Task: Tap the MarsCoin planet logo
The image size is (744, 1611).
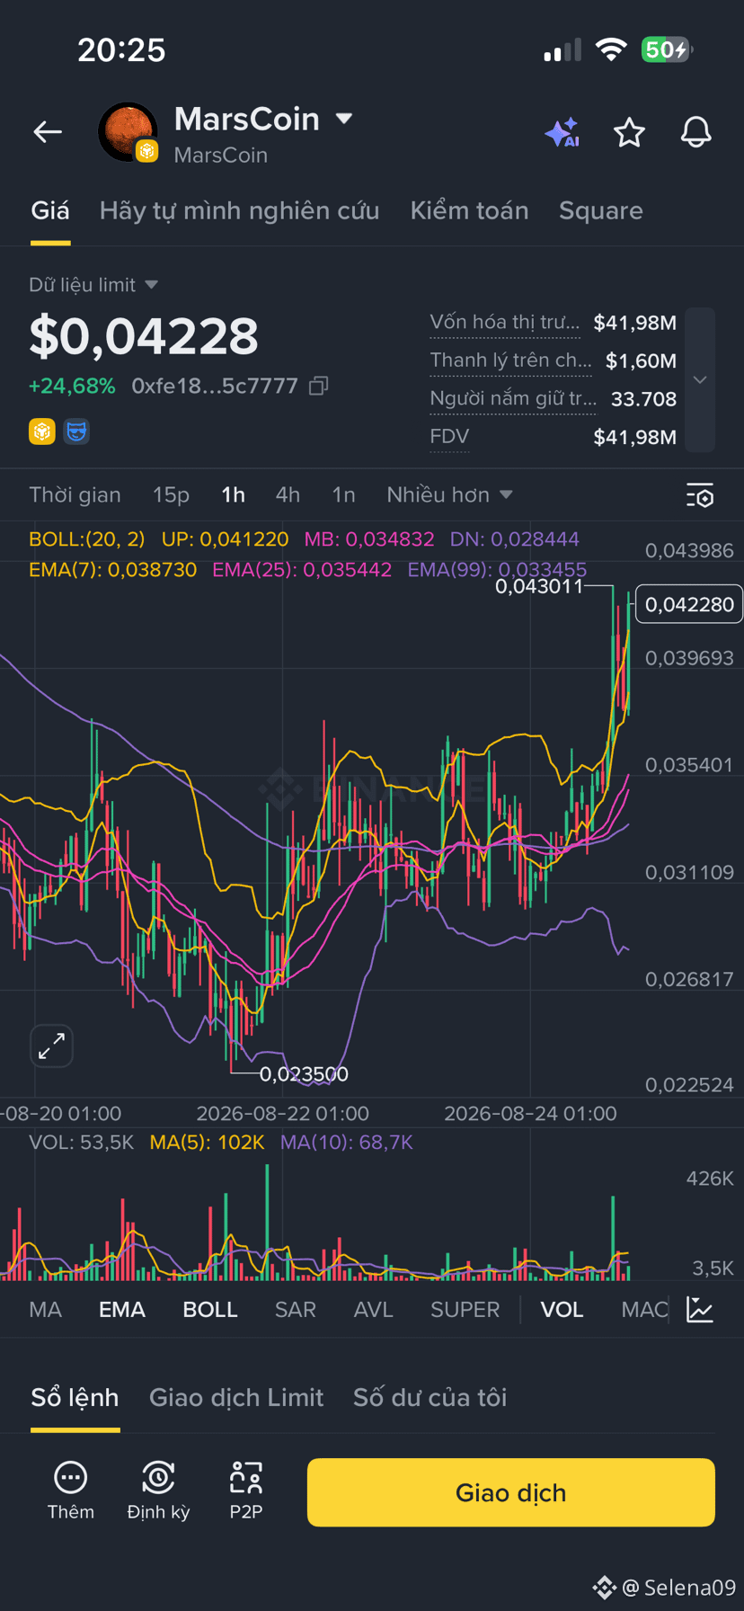Action: click(128, 132)
